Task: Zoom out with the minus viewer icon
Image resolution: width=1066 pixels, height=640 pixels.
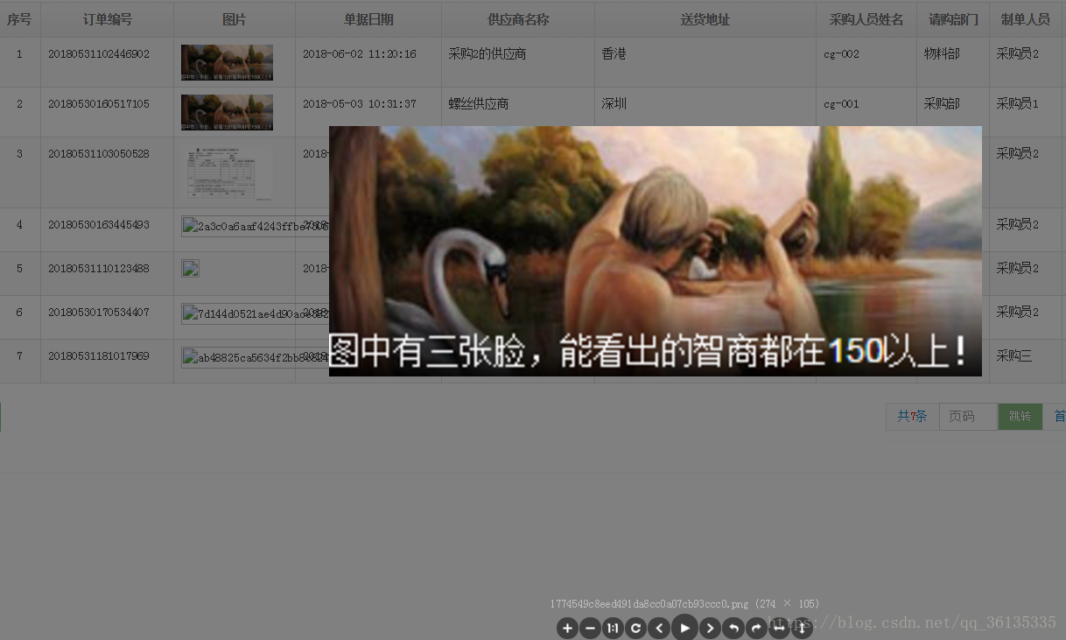Action: [x=590, y=628]
